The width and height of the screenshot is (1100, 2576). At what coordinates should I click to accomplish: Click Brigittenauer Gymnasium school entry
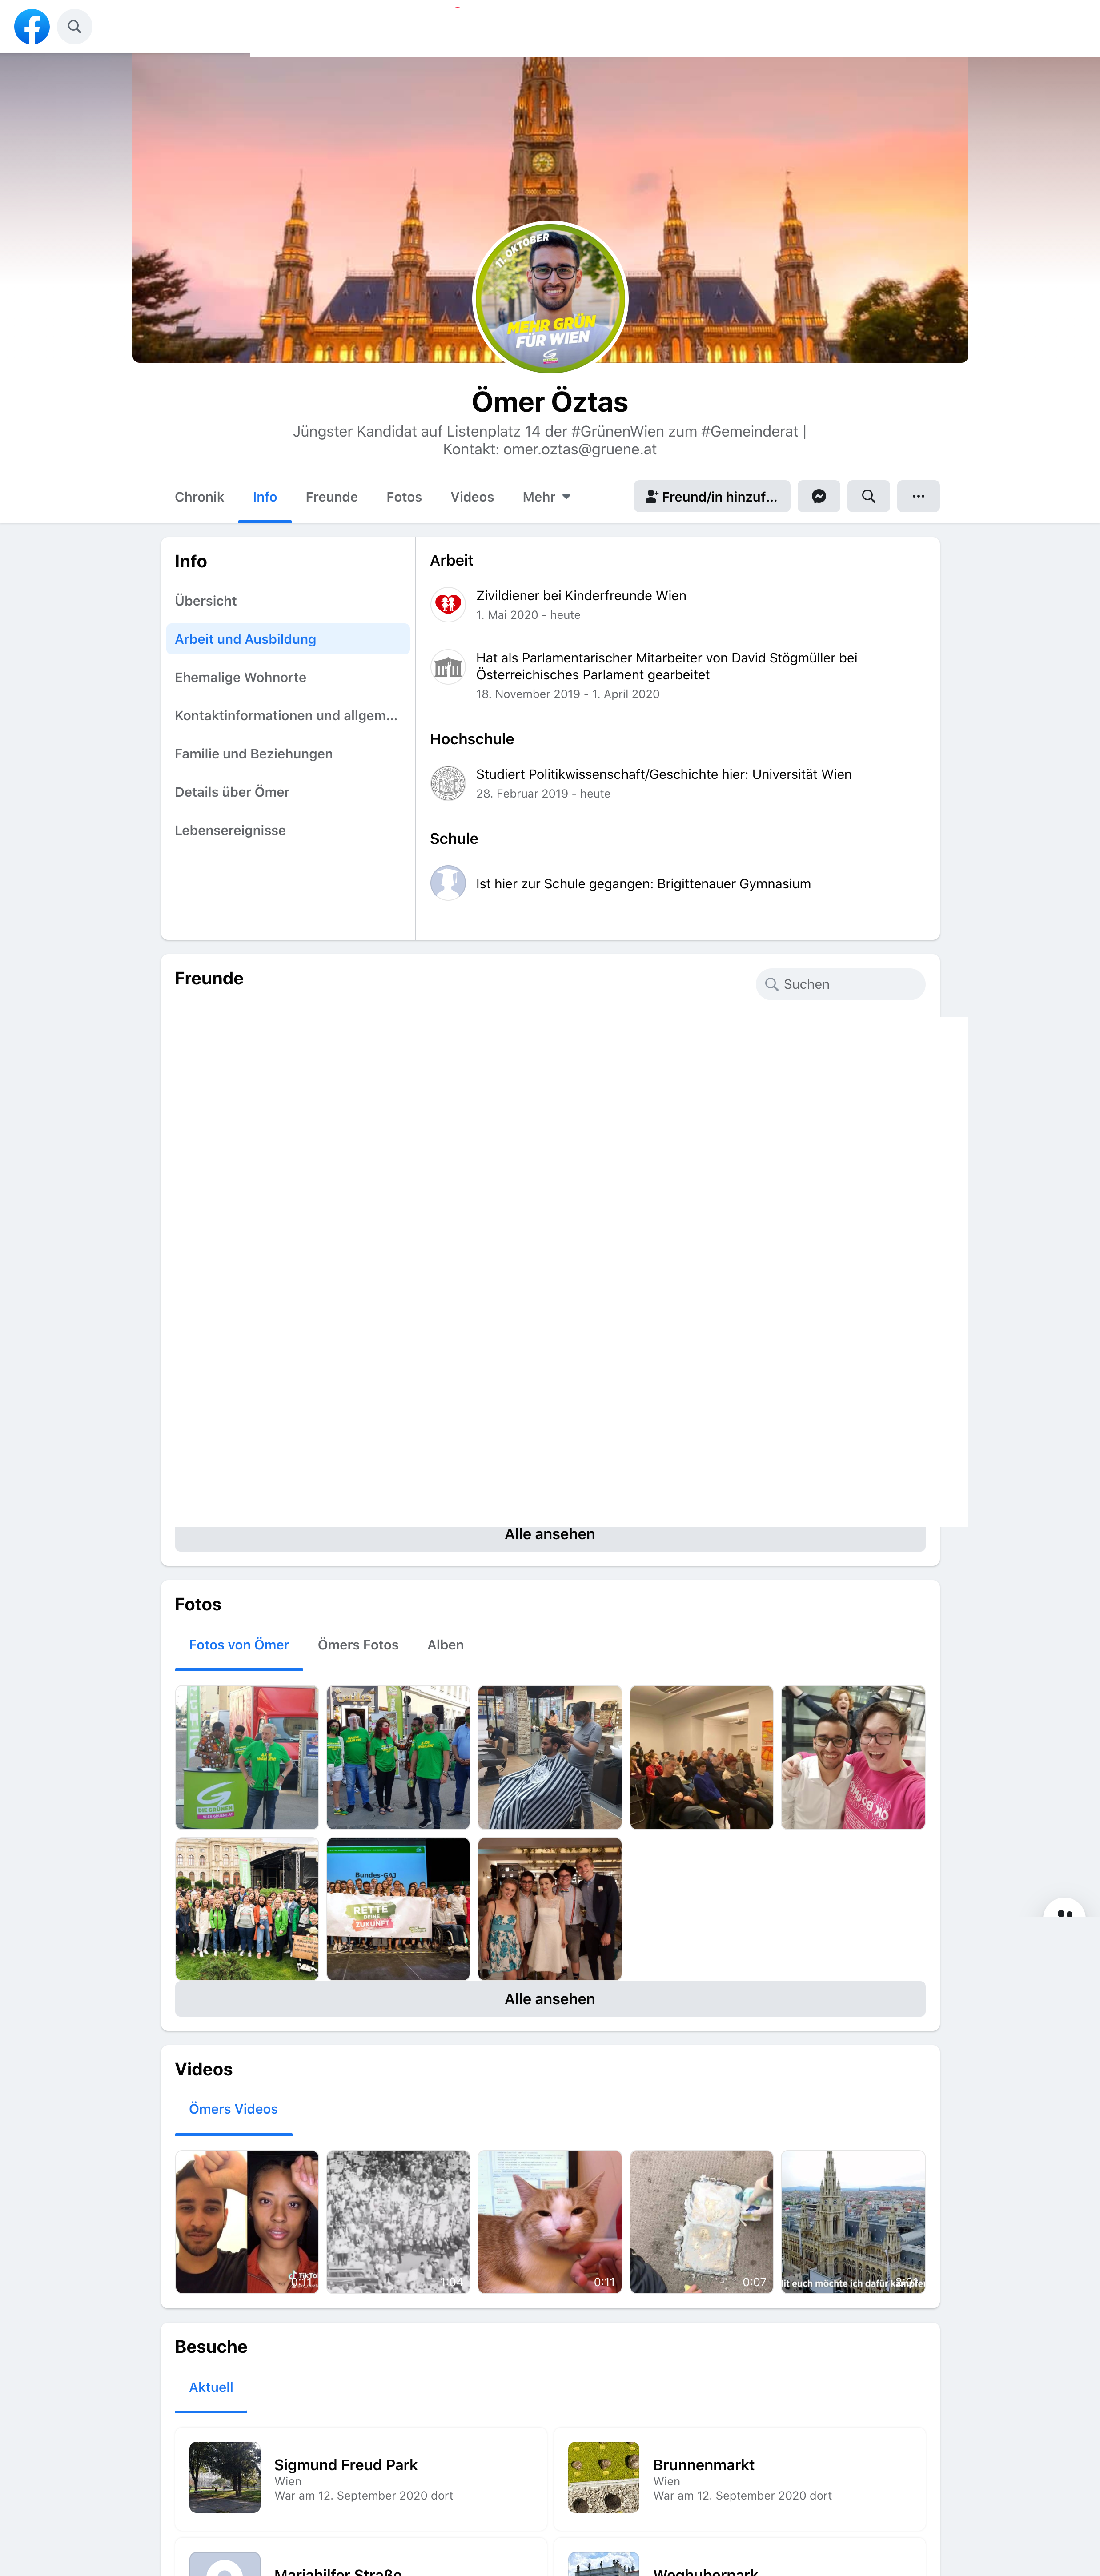click(643, 884)
